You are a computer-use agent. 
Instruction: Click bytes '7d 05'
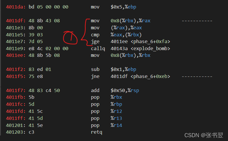pos(36,41)
